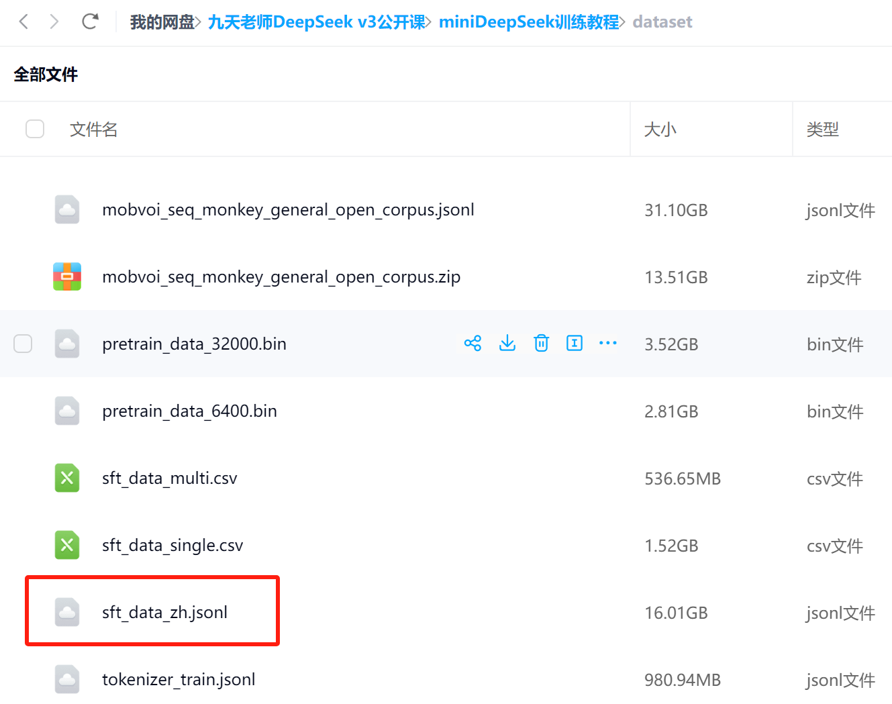Click the 980.94MB size value
This screenshot has height=704, width=892.
(x=683, y=681)
